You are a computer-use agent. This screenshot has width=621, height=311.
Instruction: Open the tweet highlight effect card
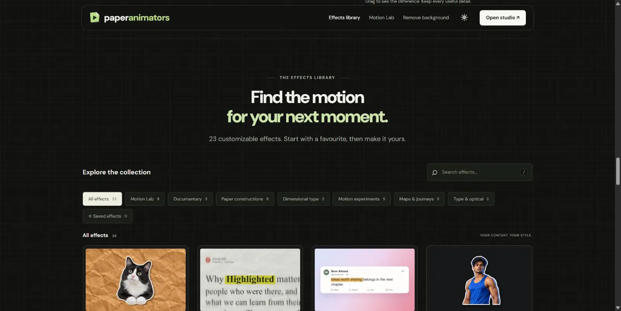pos(365,280)
